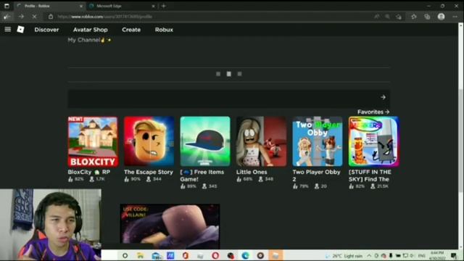
Task: Open the Office app in taskbar
Action: point(186,255)
